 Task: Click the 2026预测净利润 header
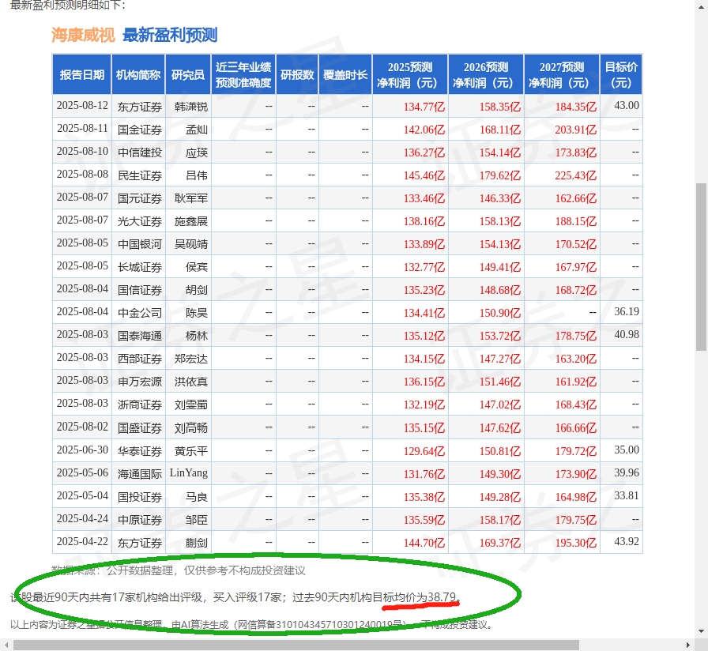(486, 74)
